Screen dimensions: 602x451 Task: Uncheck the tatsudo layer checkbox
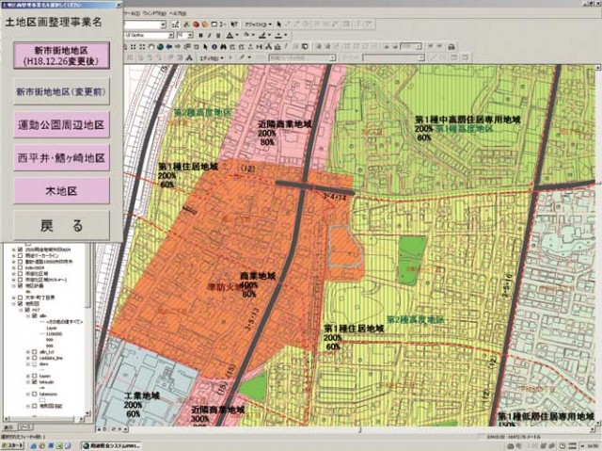click(35, 382)
